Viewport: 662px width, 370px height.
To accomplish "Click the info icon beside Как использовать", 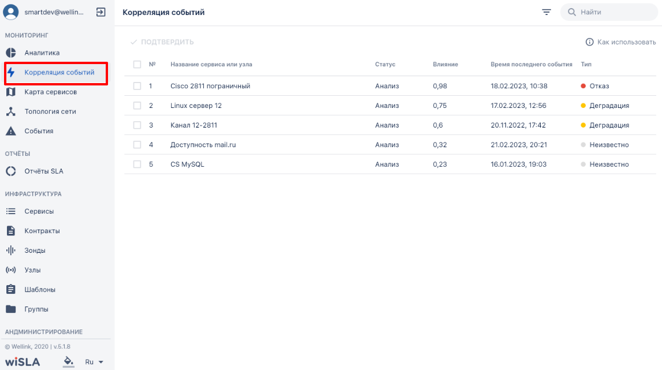I will click(589, 42).
